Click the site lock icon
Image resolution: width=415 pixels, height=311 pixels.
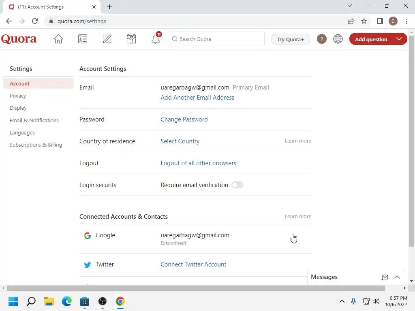pos(51,21)
